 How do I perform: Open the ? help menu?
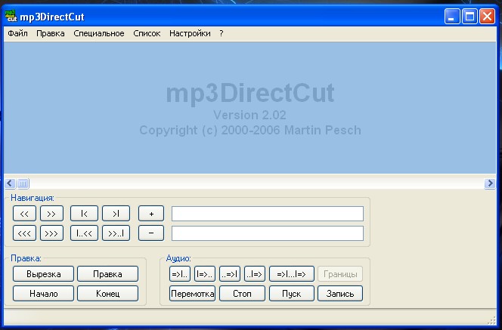click(222, 33)
